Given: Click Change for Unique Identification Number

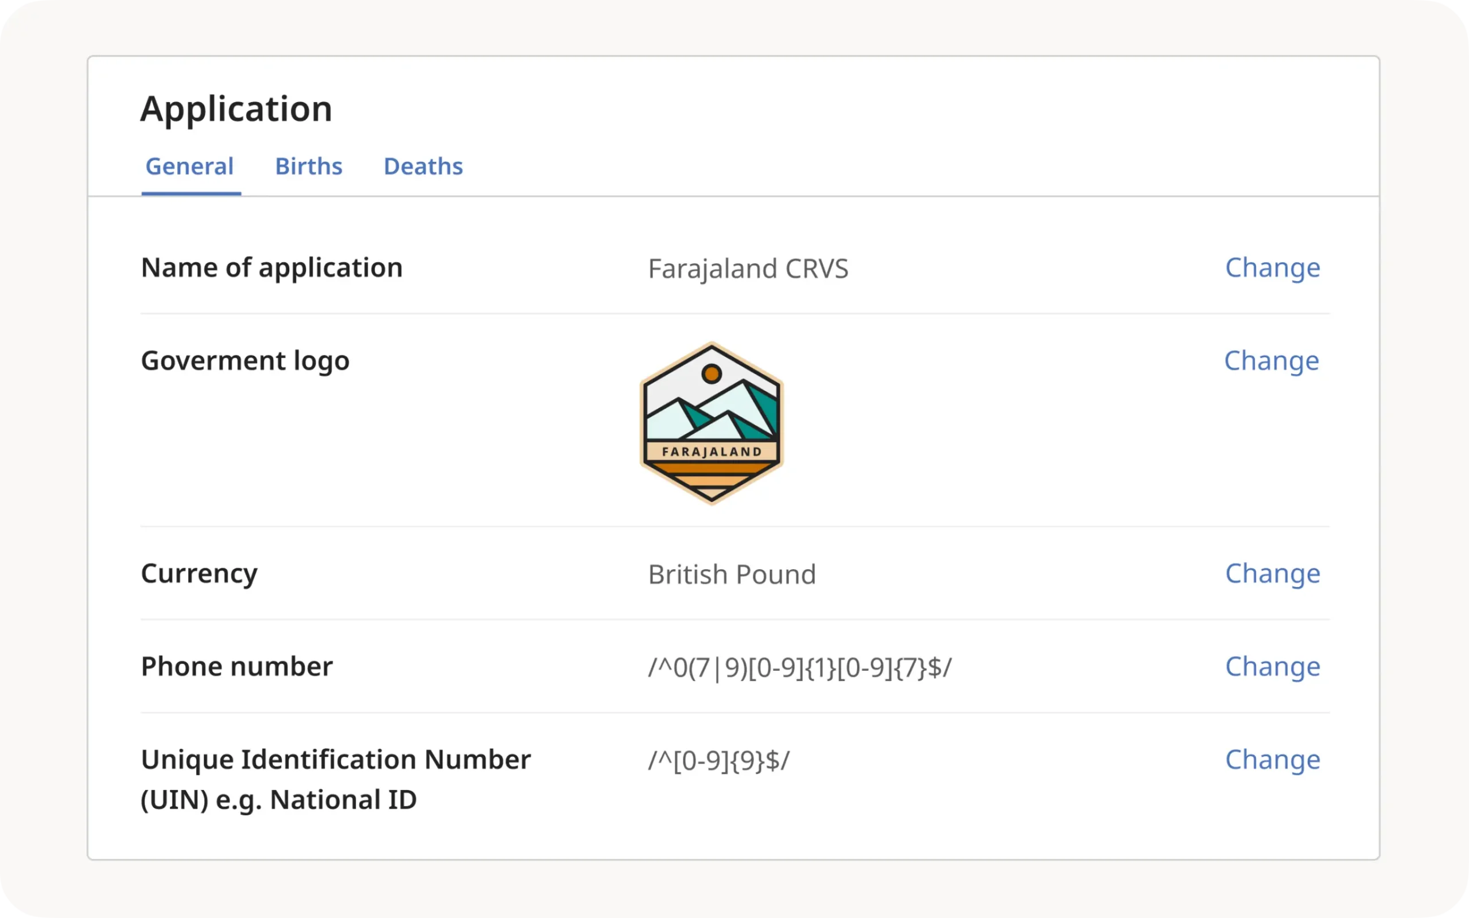Looking at the screenshot, I should click(x=1272, y=760).
